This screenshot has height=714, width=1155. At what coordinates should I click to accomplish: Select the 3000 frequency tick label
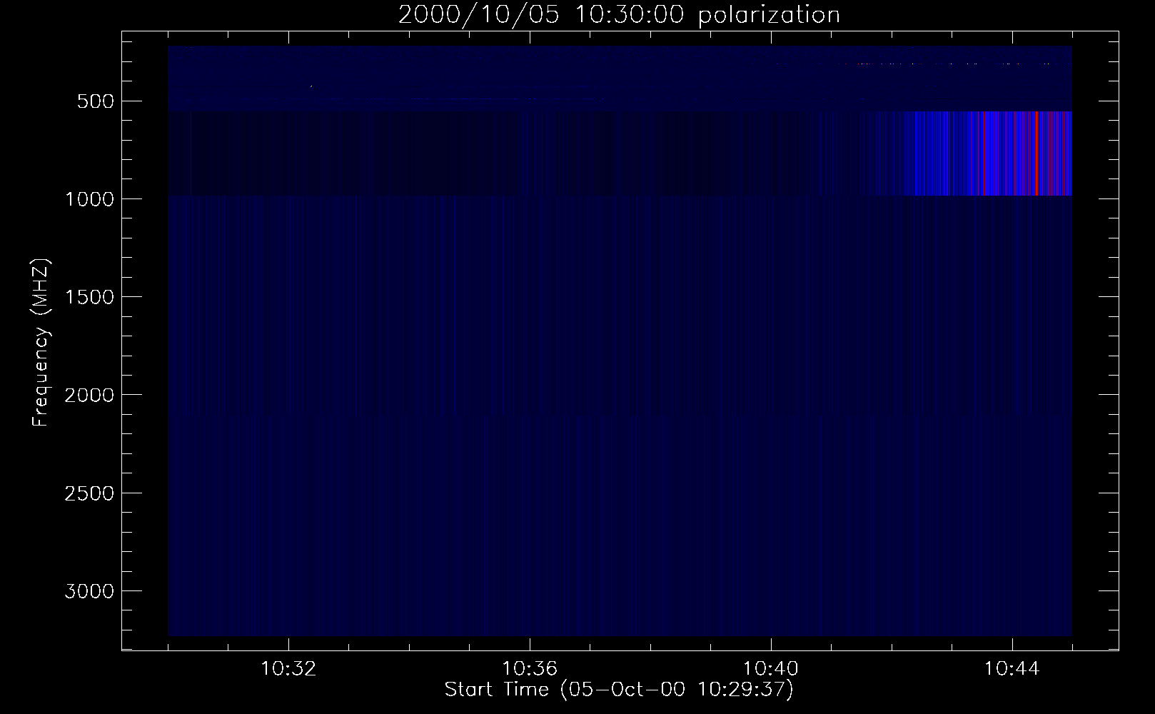[x=89, y=591]
